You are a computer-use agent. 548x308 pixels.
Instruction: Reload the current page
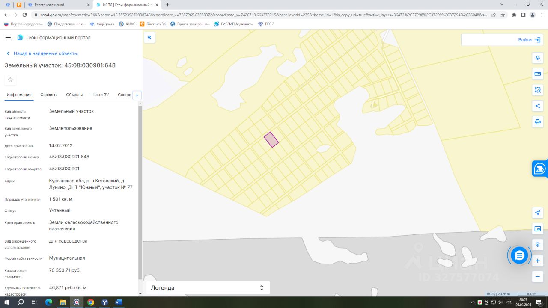pyautogui.click(x=25, y=15)
